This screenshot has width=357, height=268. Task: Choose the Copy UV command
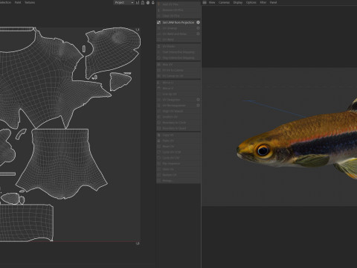pos(178,135)
